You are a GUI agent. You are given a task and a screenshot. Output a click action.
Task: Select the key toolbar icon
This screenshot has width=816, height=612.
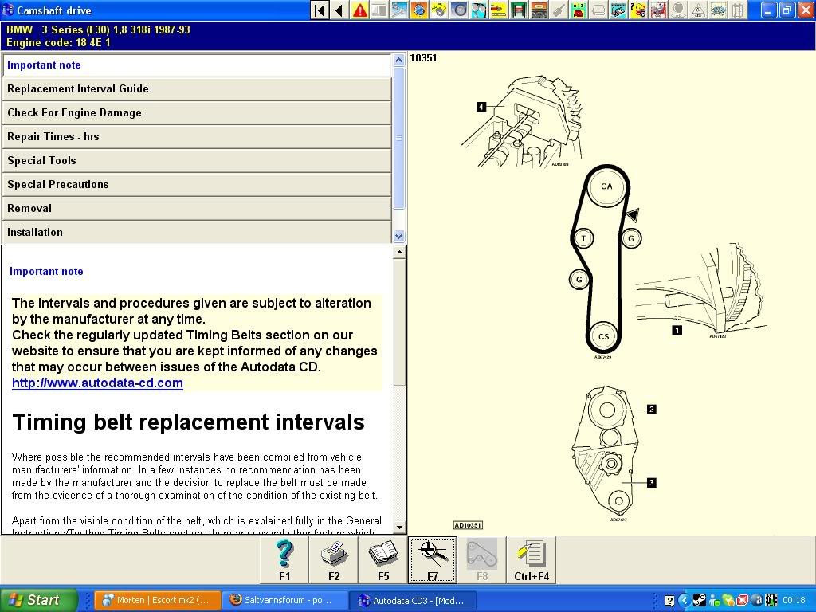click(x=559, y=10)
